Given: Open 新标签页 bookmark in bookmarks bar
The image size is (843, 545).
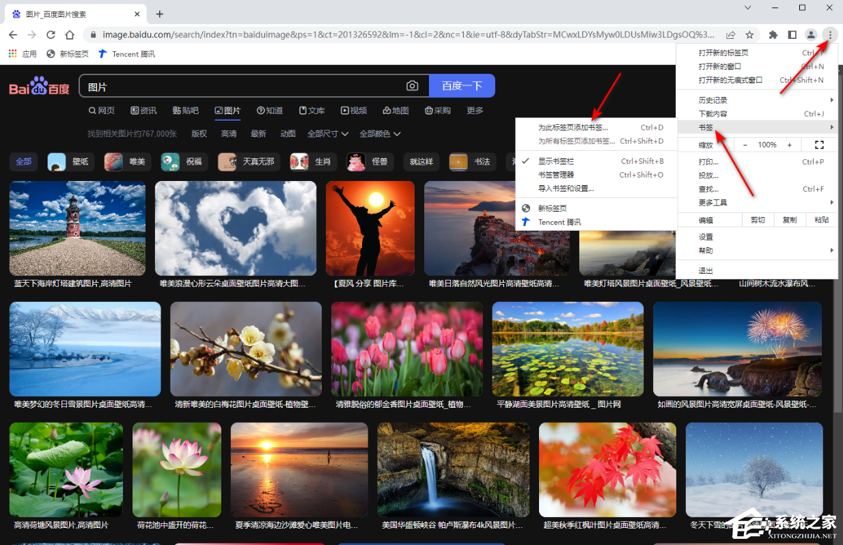Looking at the screenshot, I should pos(67,54).
